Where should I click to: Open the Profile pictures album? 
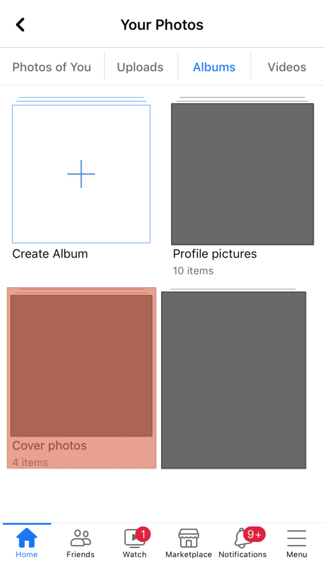(242, 174)
